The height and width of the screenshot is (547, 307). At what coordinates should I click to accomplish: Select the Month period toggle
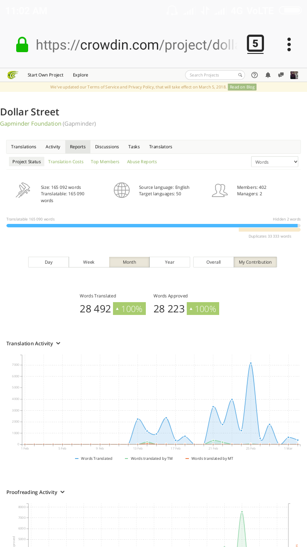coord(129,262)
